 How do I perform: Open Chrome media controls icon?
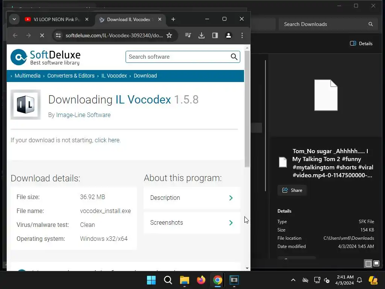(188, 35)
